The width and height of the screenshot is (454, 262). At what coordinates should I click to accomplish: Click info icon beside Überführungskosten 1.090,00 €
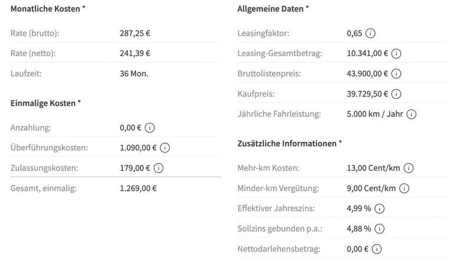[165, 148]
